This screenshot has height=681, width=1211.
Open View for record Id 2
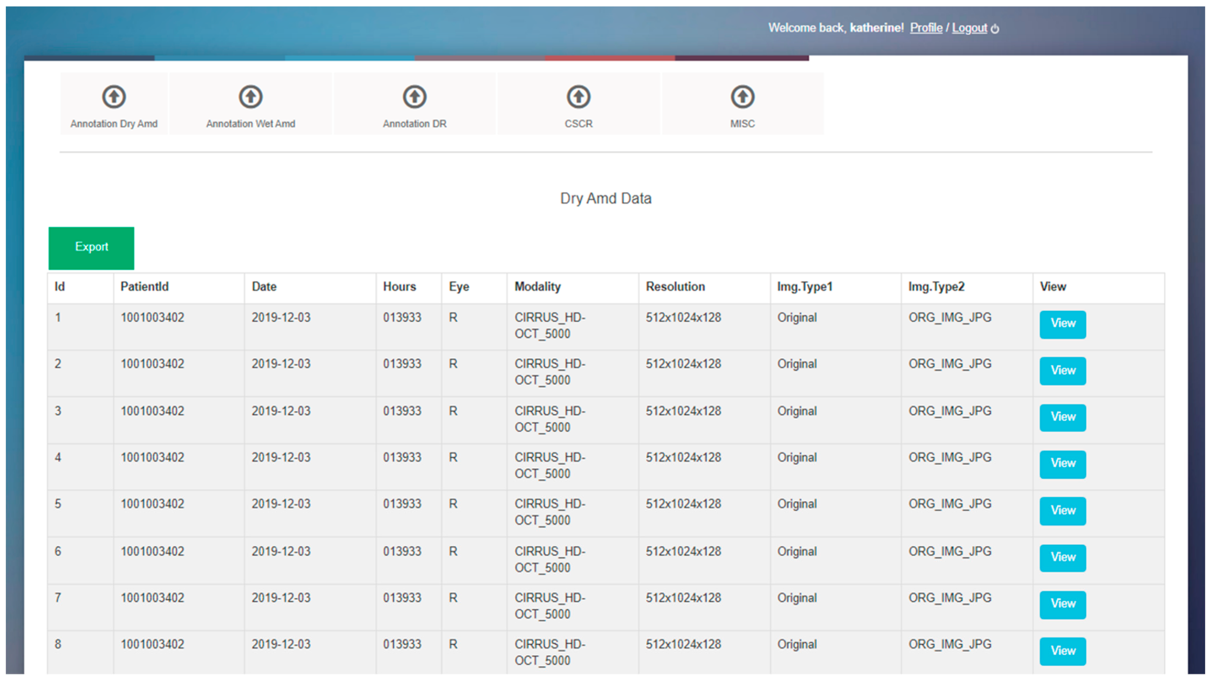pos(1062,371)
